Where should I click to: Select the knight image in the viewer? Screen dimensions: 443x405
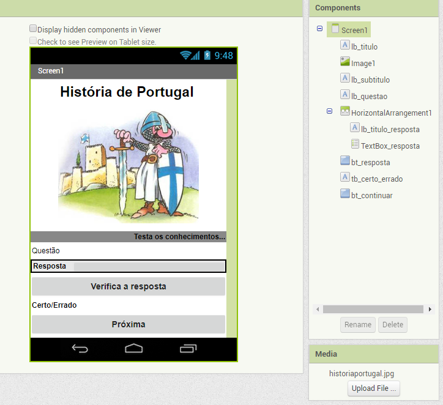pyautogui.click(x=128, y=166)
